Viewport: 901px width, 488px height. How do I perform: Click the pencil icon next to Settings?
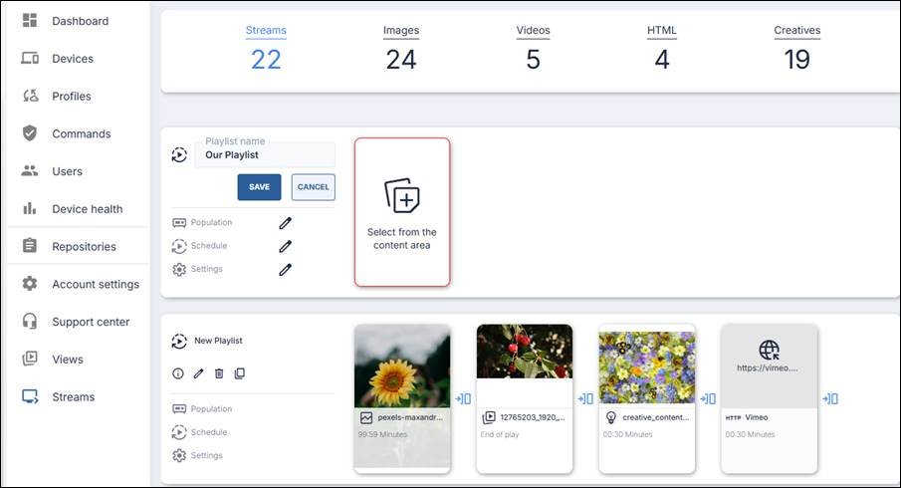pos(285,269)
